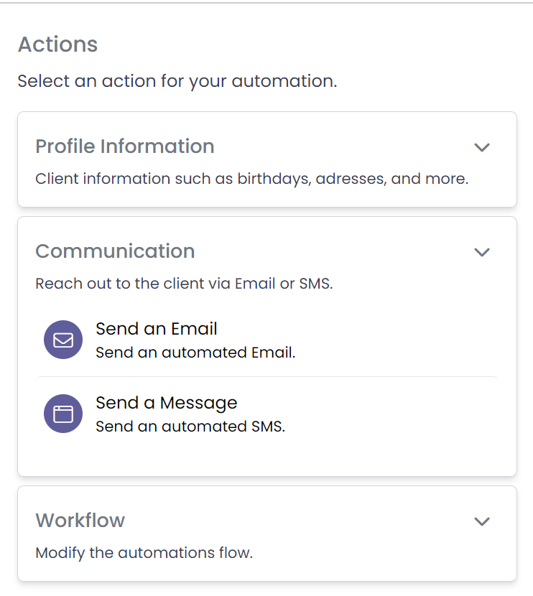Click the 'Send an automated Email.' description
Viewport: 533px width, 596px height.
coord(195,353)
